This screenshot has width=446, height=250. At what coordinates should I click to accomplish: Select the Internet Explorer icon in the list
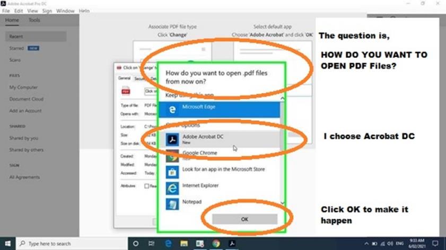pos(172,188)
